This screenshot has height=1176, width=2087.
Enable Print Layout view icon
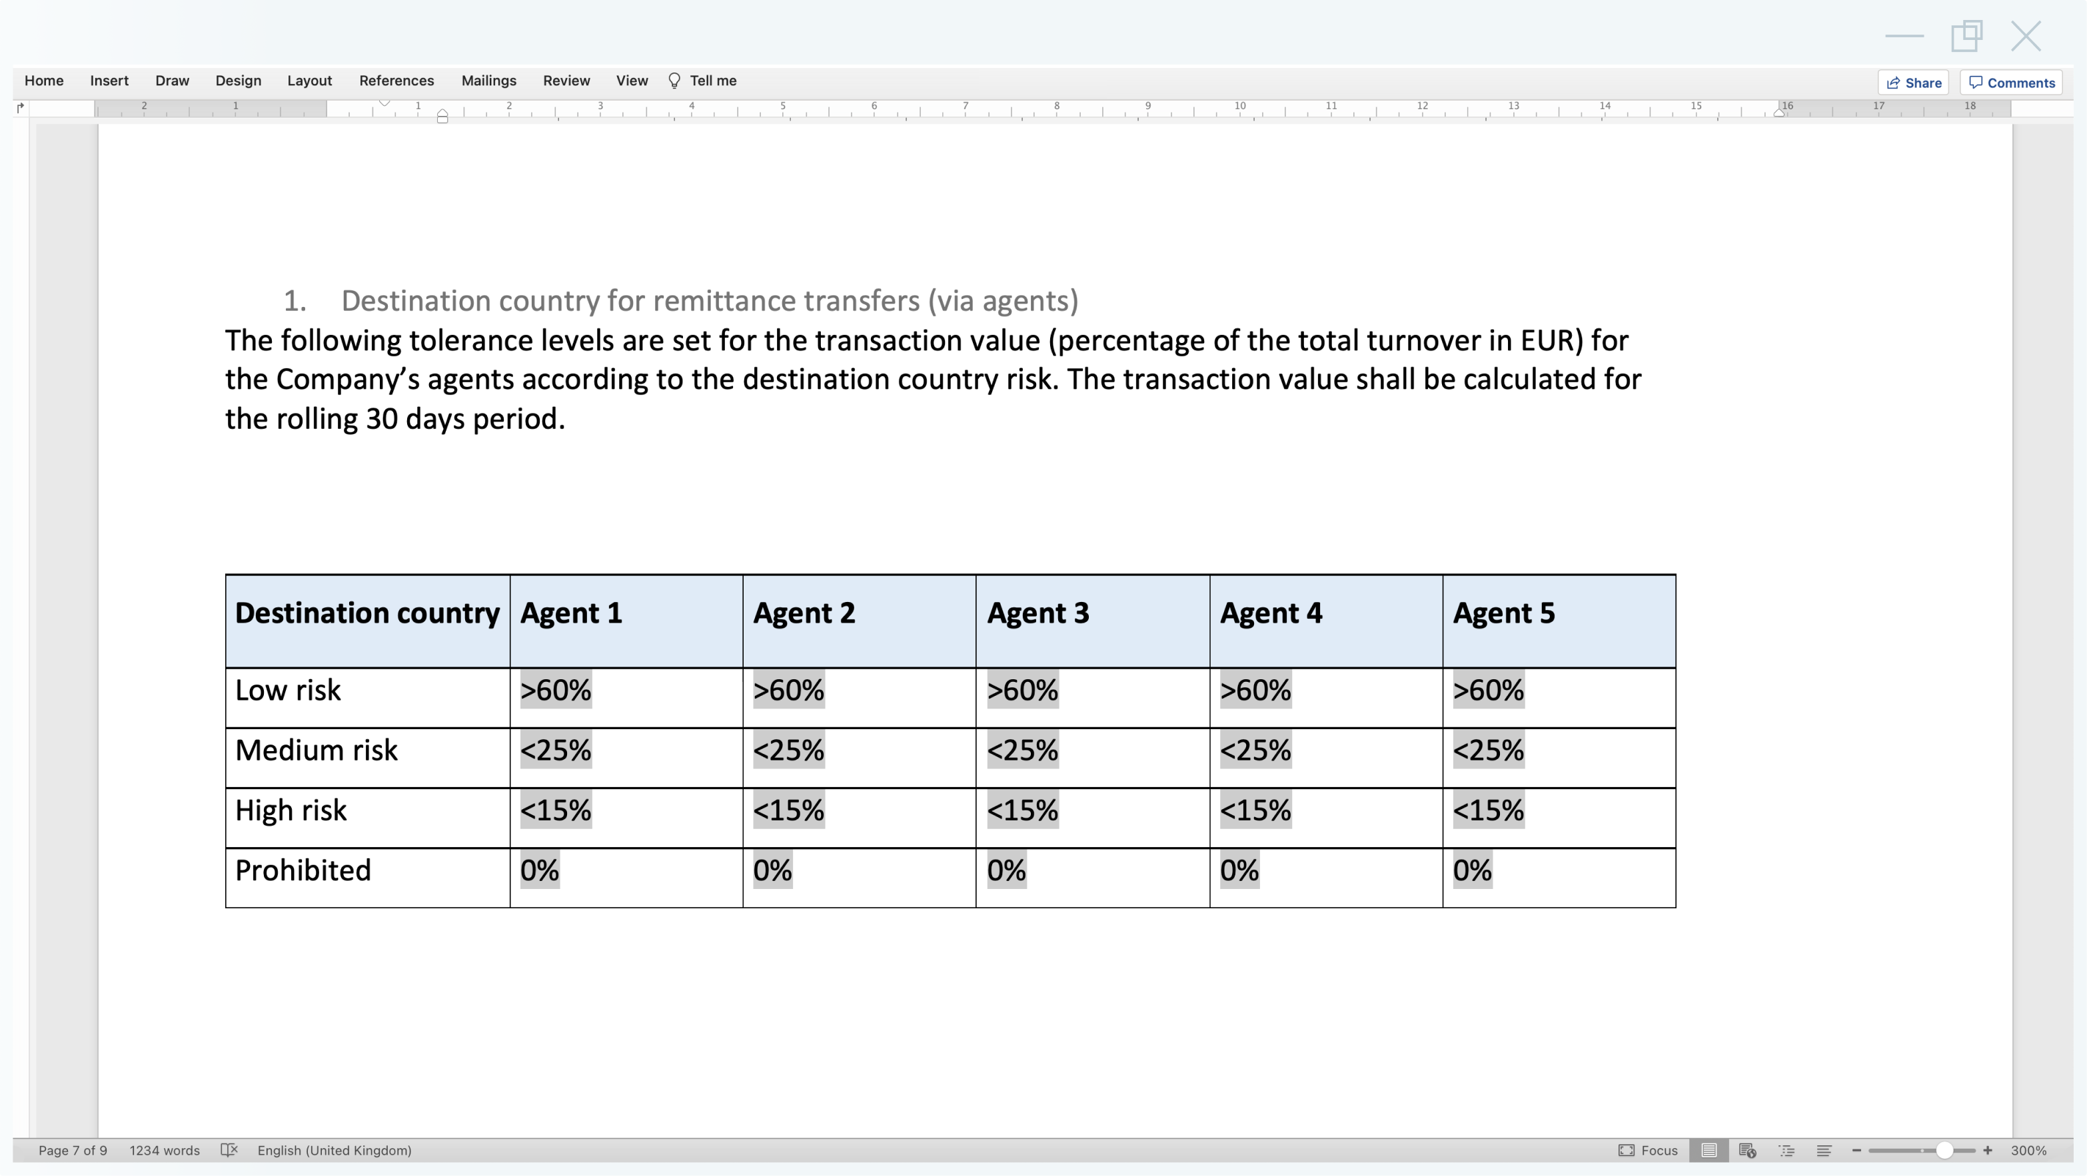tap(1710, 1150)
